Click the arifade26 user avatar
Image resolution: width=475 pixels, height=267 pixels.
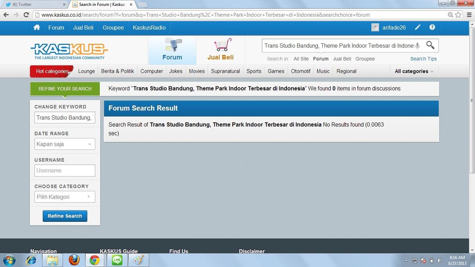tap(375, 27)
